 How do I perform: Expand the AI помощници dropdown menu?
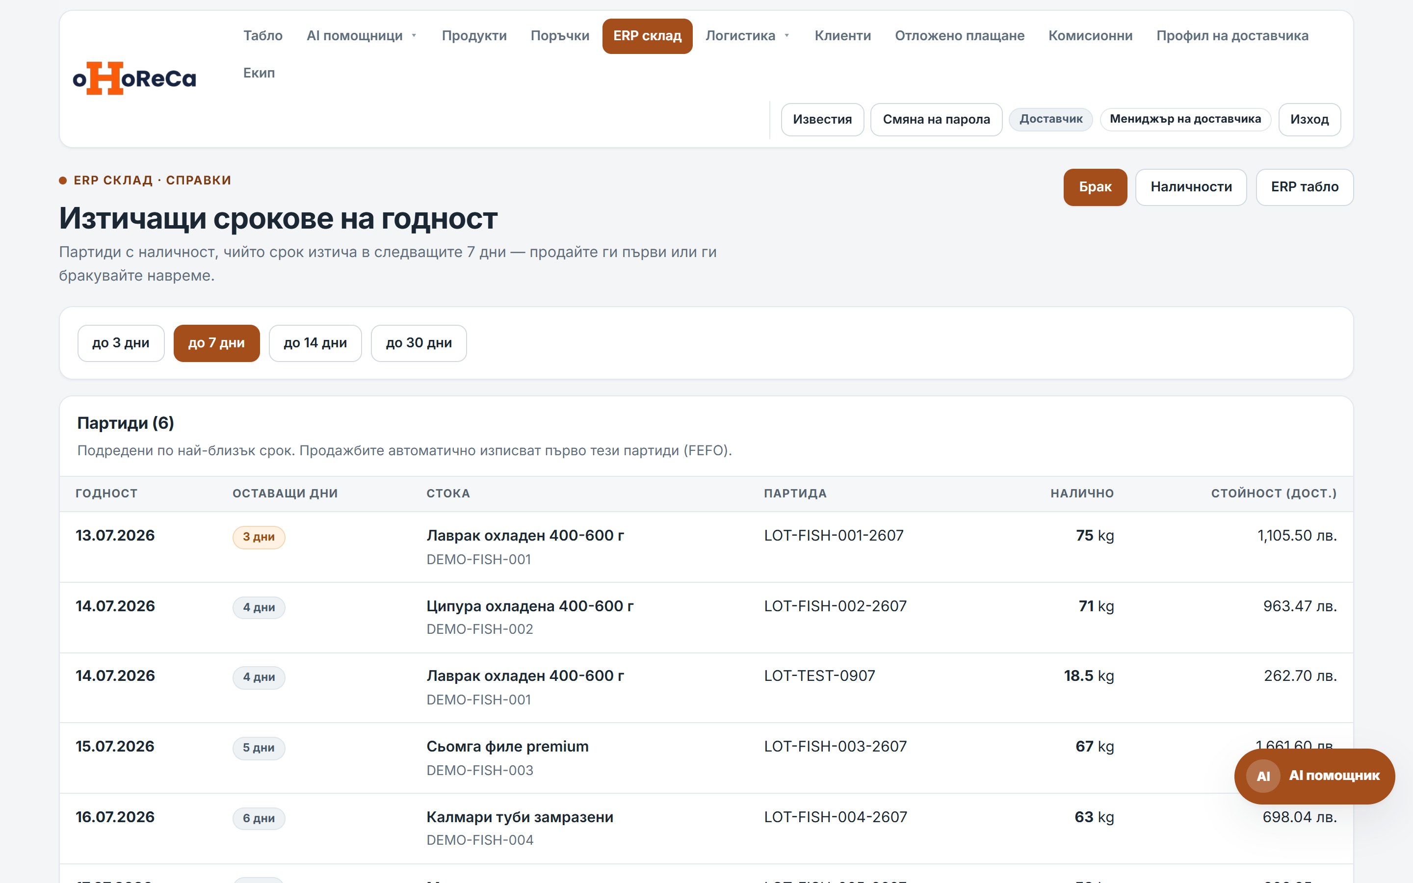click(x=362, y=36)
